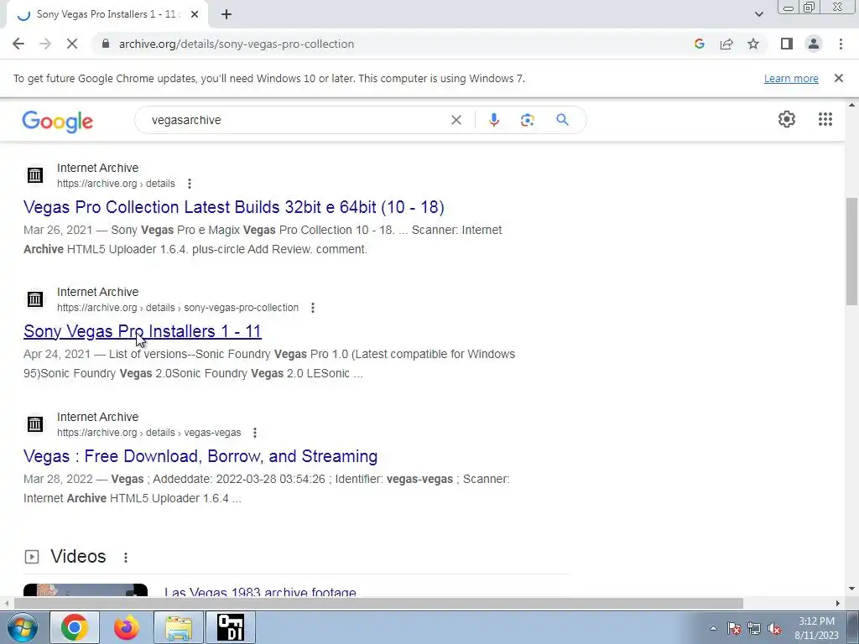Open the tab search dropdown arrow
The height and width of the screenshot is (644, 859).
click(x=758, y=15)
